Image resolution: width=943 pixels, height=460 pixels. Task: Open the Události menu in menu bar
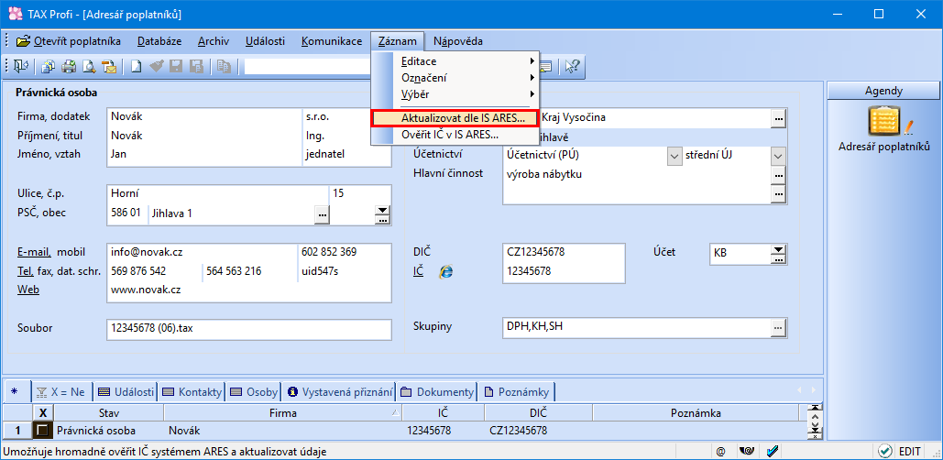pyautogui.click(x=265, y=41)
